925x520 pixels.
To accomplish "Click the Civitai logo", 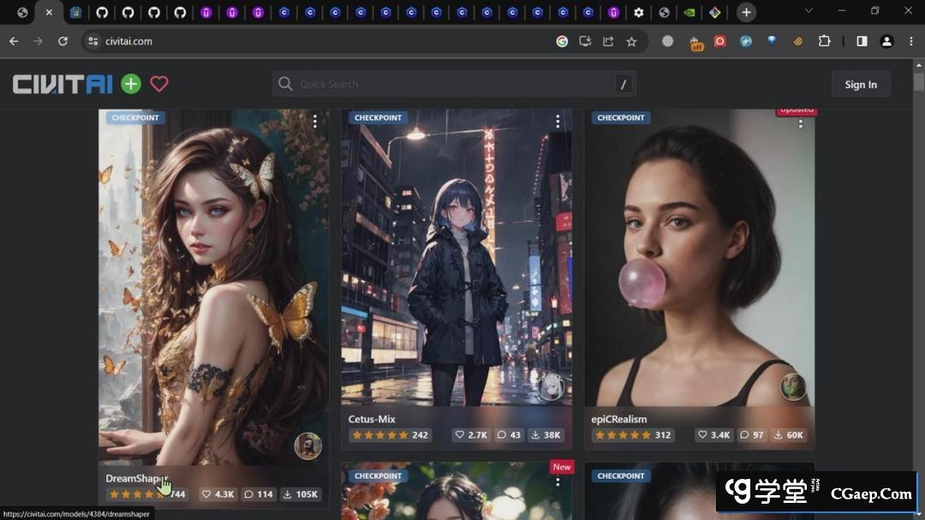I will pos(63,84).
